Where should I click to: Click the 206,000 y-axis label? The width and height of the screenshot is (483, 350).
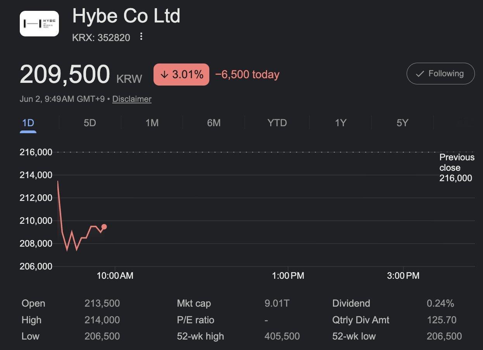click(36, 266)
